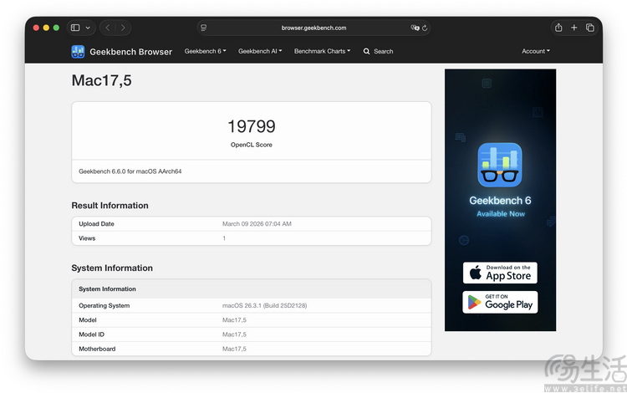The height and width of the screenshot is (393, 627).
Task: Click the translate icon in address bar
Action: [x=415, y=28]
